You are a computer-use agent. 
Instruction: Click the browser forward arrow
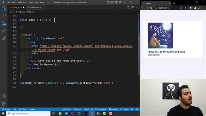tap(147, 8)
